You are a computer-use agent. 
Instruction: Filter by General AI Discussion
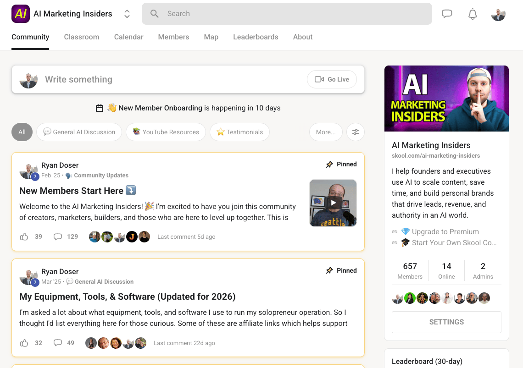pos(79,132)
